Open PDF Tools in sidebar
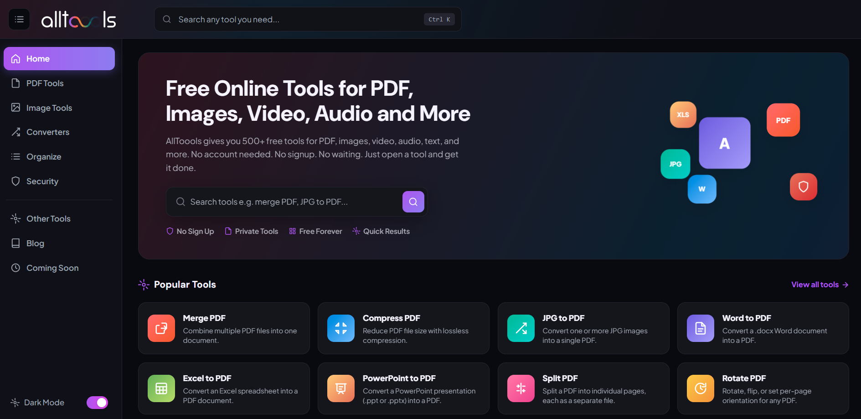The image size is (861, 419). [x=59, y=83]
